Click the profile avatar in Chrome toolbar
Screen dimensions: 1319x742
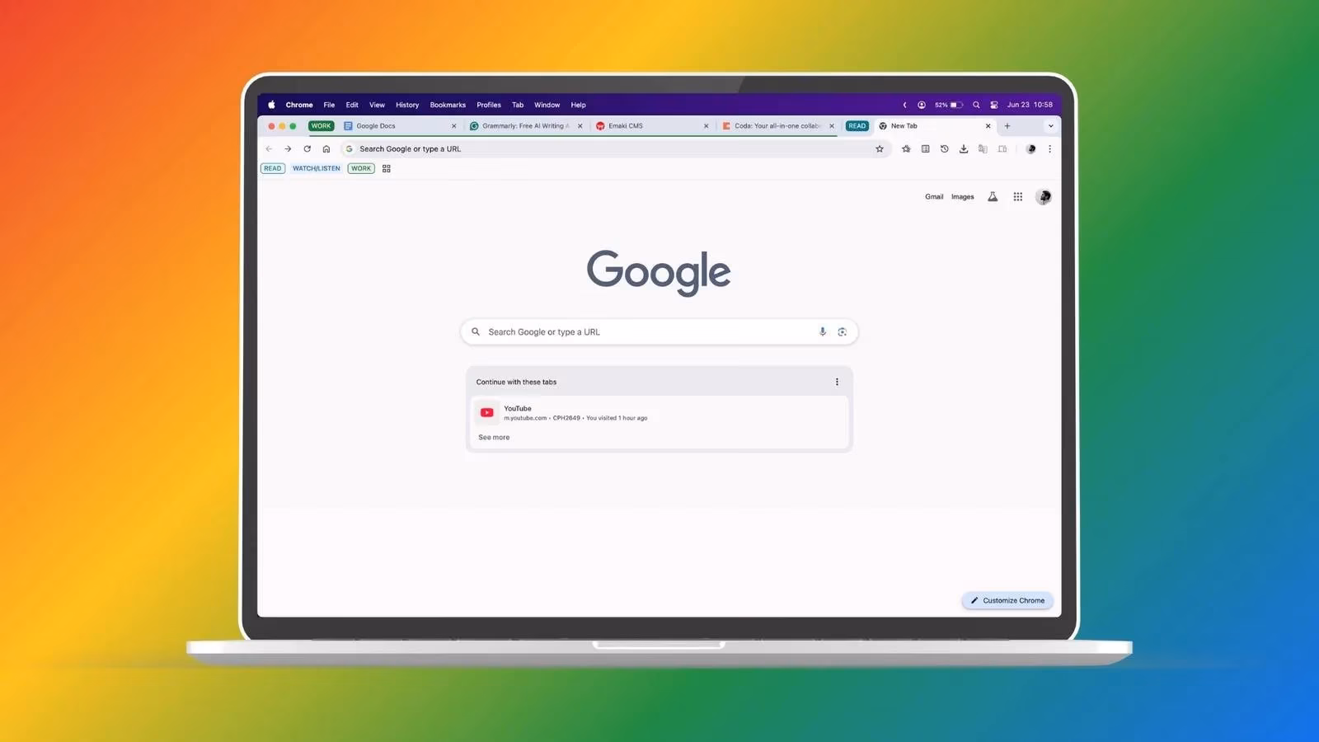[x=1030, y=149]
